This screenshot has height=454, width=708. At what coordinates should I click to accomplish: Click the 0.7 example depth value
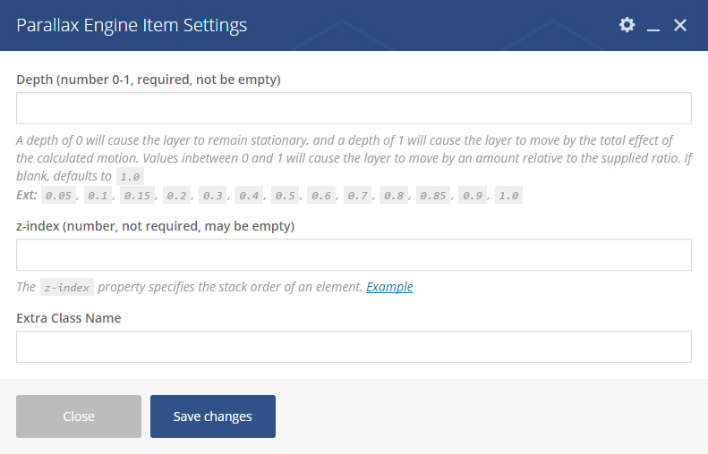coord(358,195)
